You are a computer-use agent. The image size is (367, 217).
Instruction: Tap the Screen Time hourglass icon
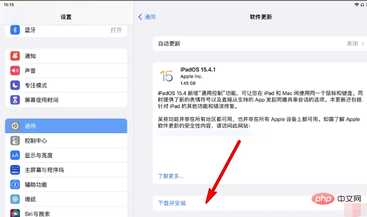[15, 100]
